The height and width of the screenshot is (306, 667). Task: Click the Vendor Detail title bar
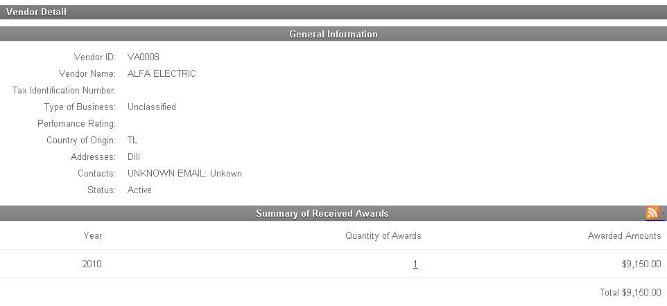click(x=37, y=12)
